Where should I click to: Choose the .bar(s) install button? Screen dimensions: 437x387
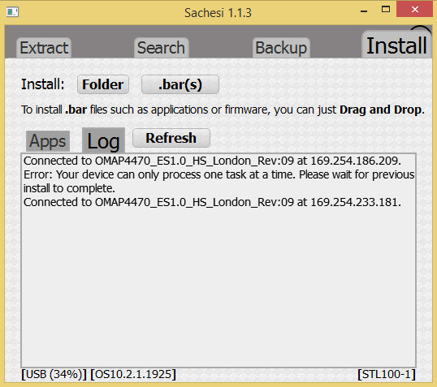180,84
